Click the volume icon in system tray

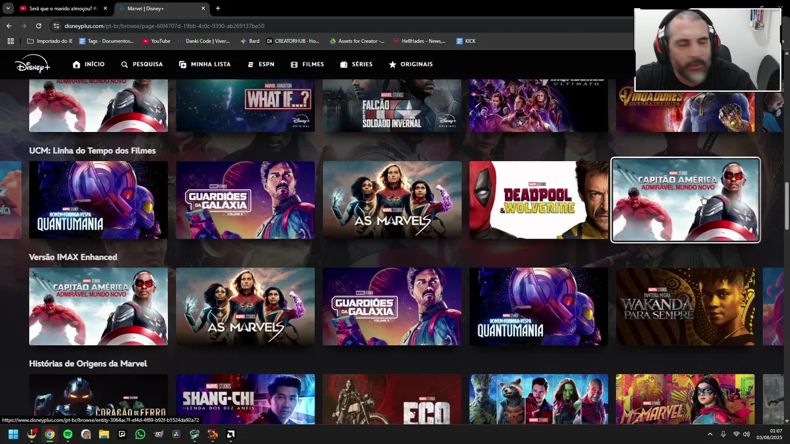click(x=746, y=434)
